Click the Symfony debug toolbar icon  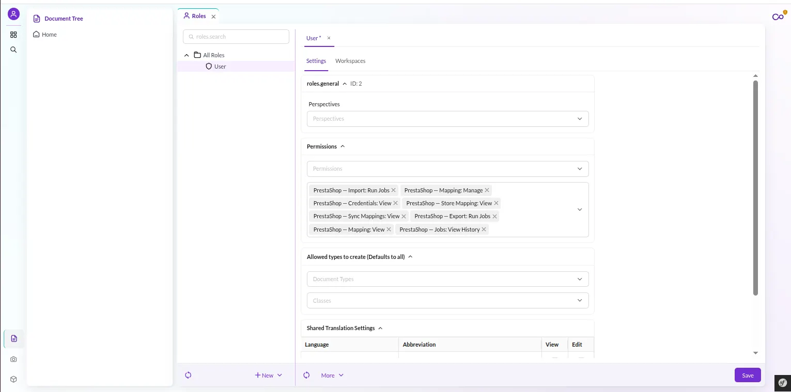click(x=783, y=382)
